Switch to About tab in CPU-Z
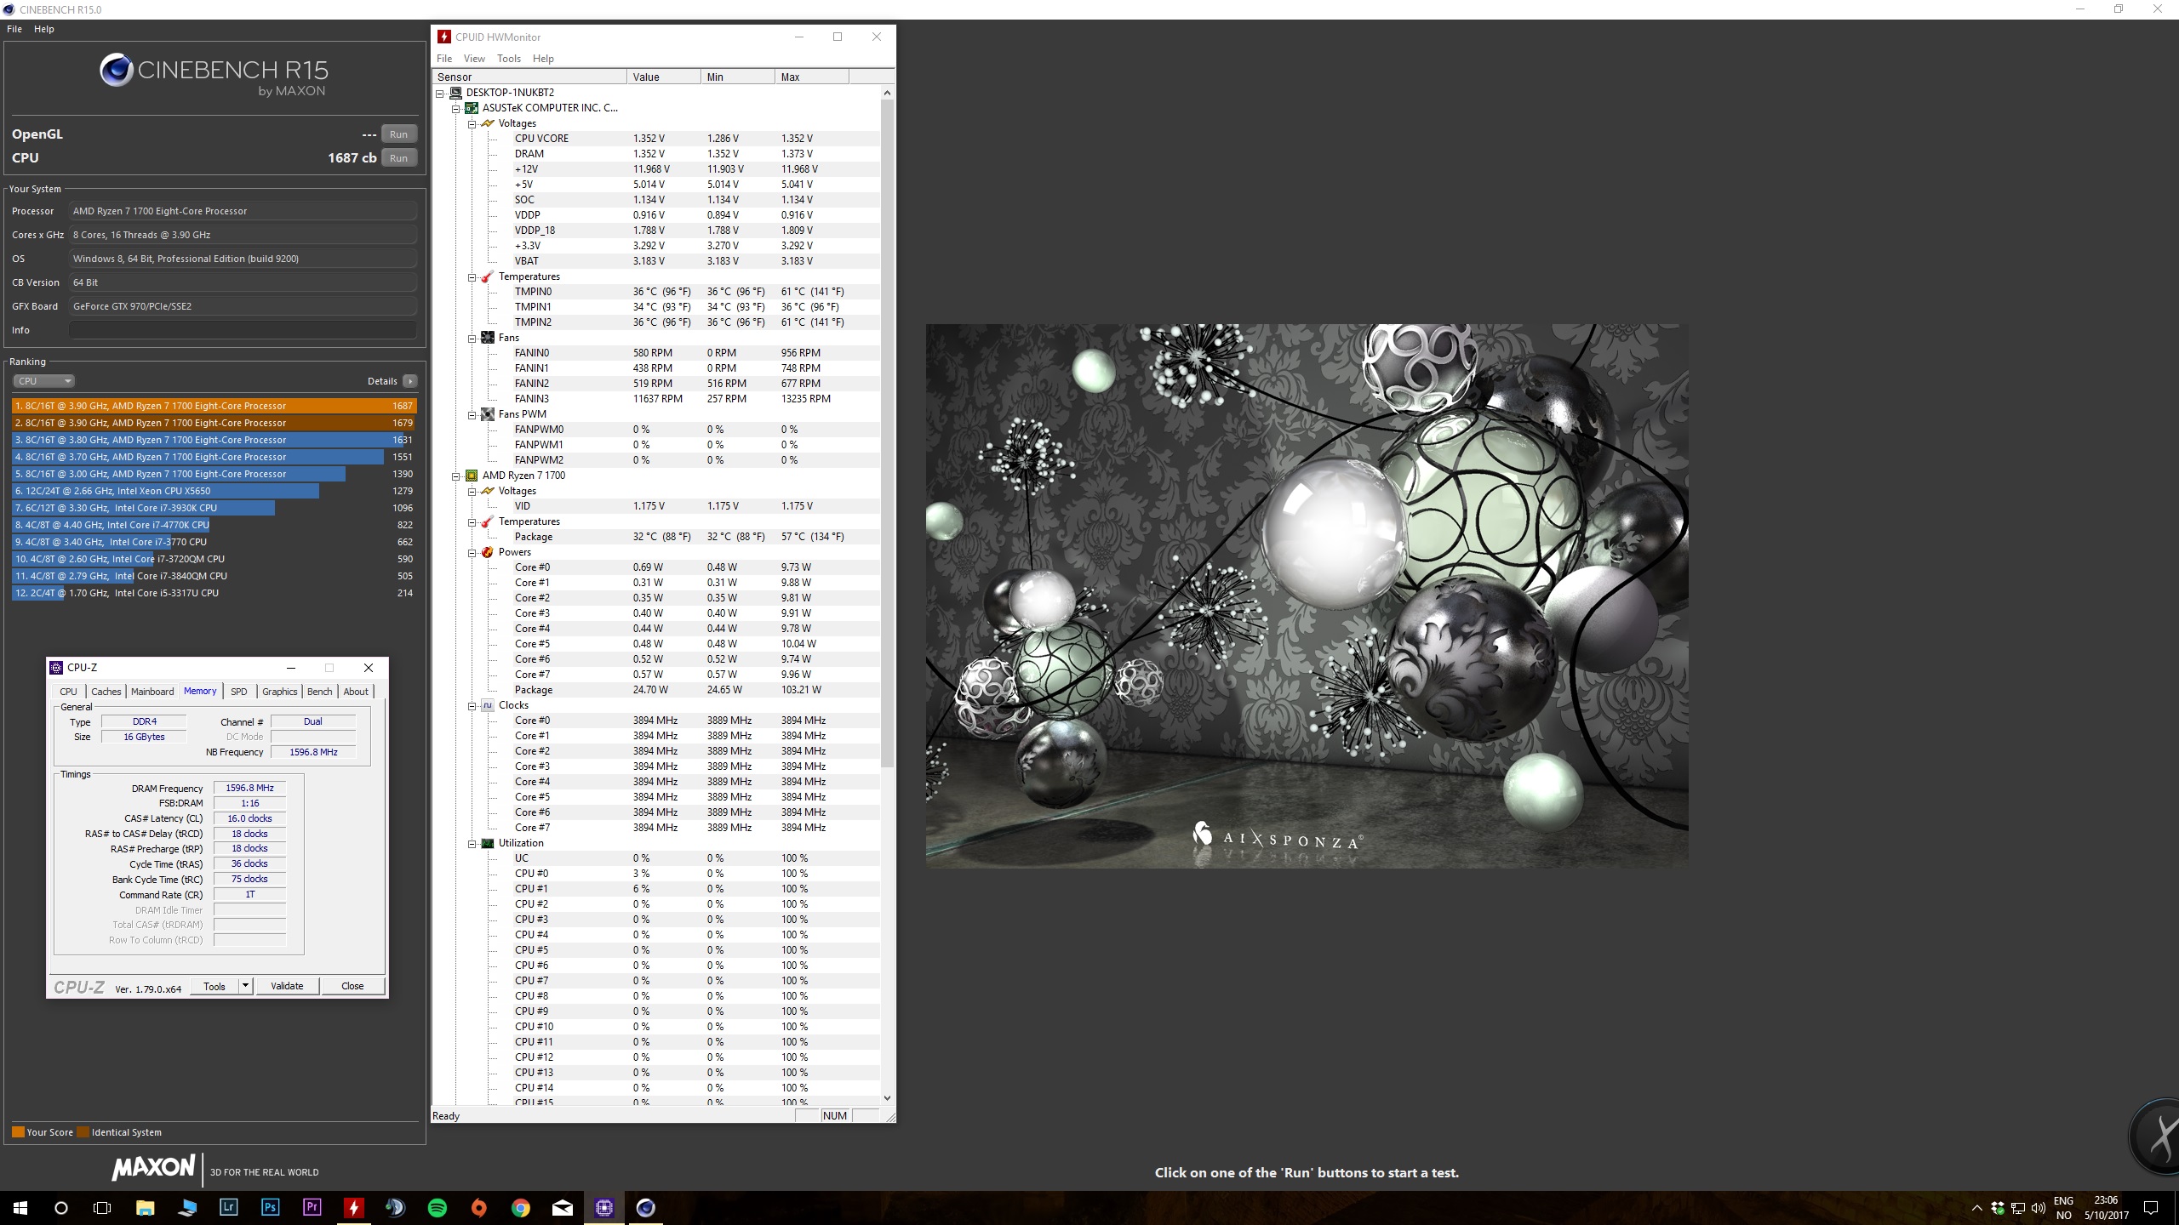Viewport: 2179px width, 1225px height. coord(356,692)
